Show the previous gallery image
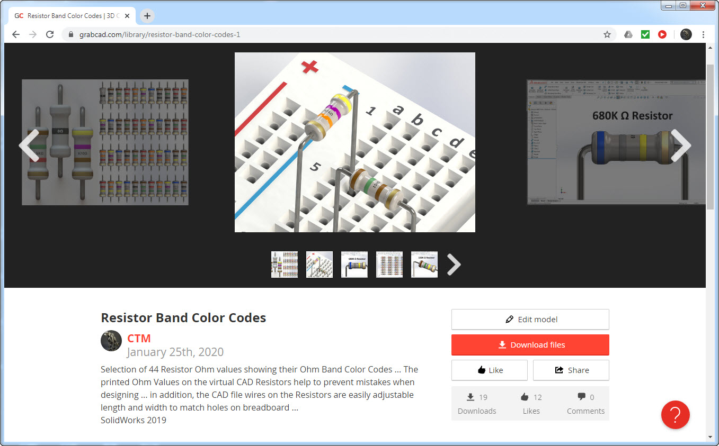The width and height of the screenshot is (719, 446). [29, 145]
